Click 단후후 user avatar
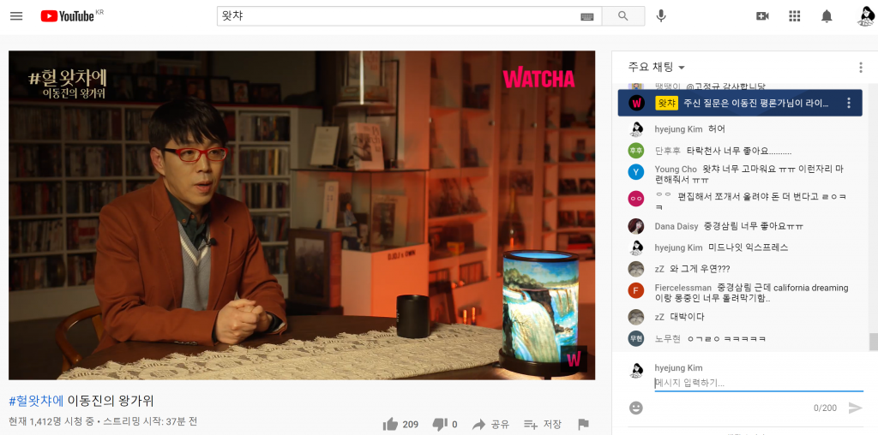This screenshot has width=878, height=435. click(635, 151)
